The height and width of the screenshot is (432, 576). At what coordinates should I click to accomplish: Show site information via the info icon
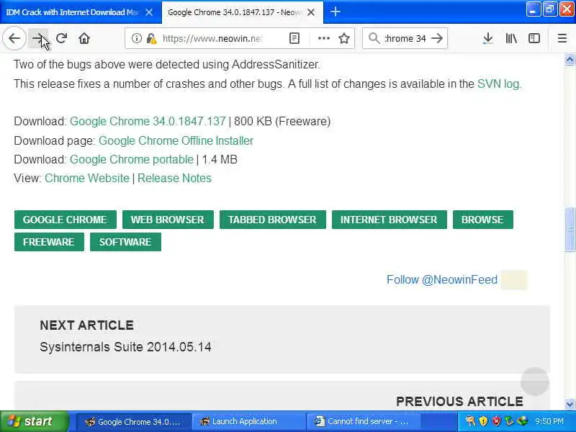coord(136,38)
